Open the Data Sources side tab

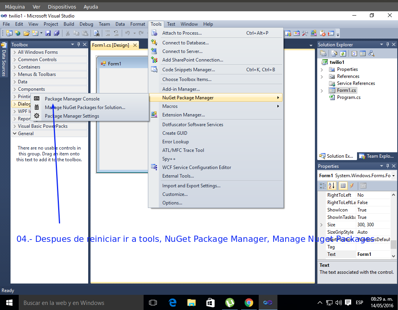[4, 60]
